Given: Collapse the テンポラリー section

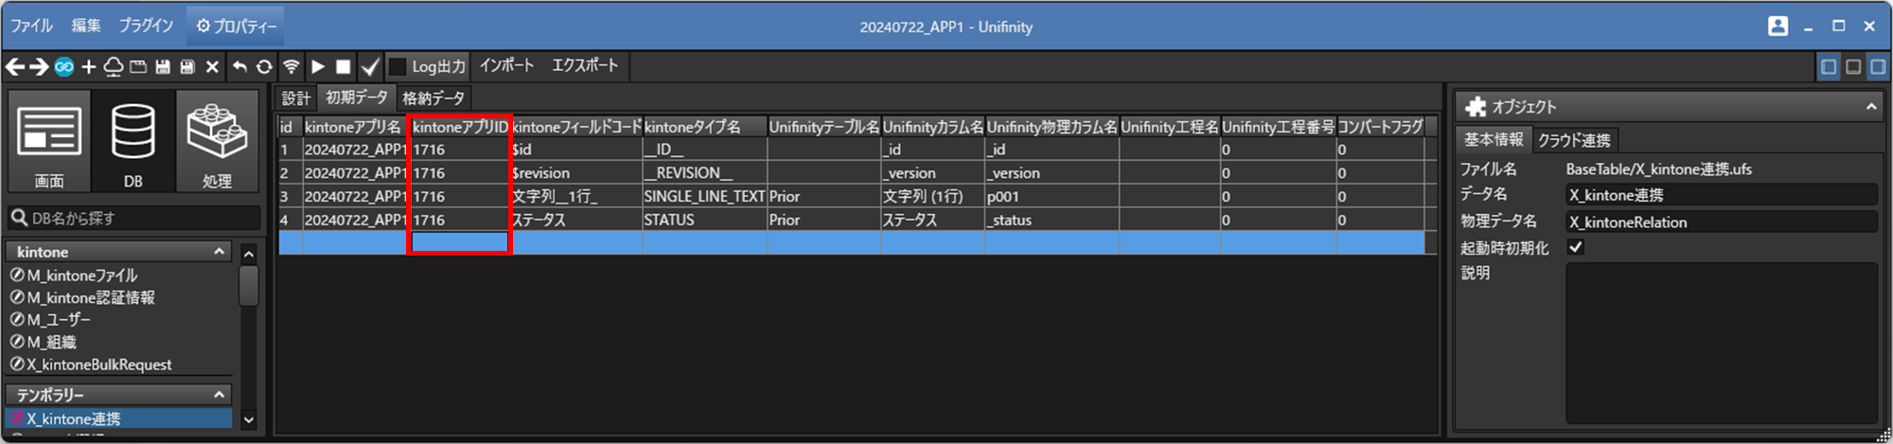Looking at the screenshot, I should pyautogui.click(x=219, y=395).
